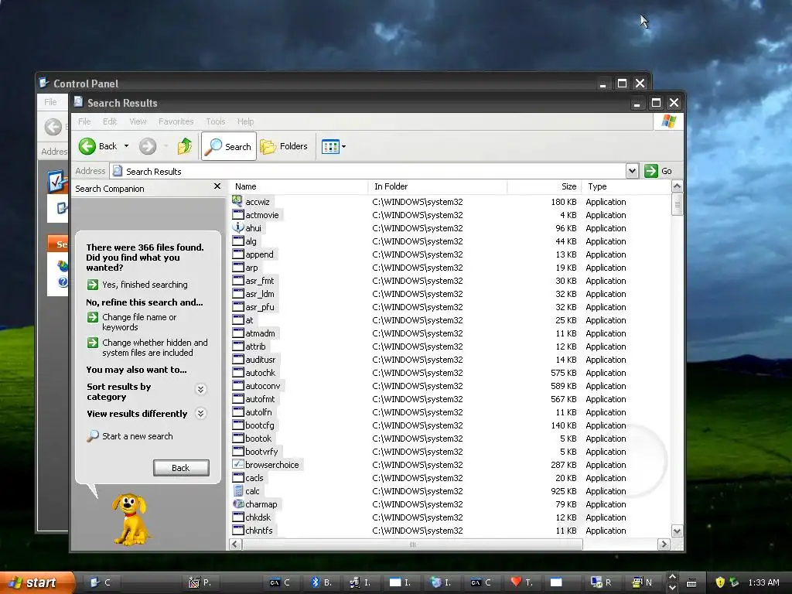Select the file named asr_ldm
The width and height of the screenshot is (792, 594).
coord(260,294)
